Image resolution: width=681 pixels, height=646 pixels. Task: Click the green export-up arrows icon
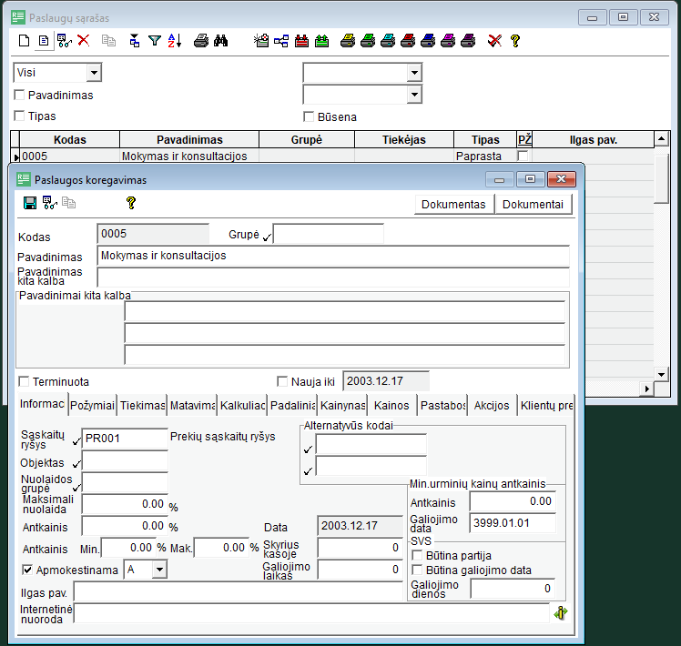[321, 41]
